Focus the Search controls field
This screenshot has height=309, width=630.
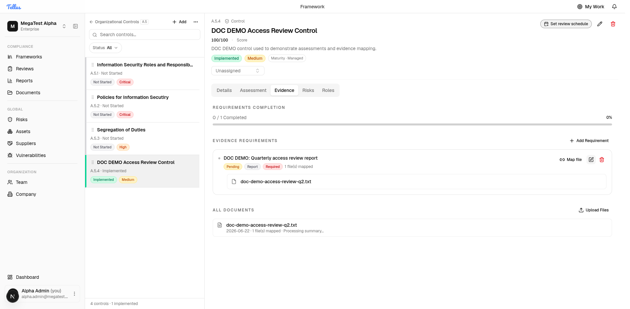click(145, 35)
